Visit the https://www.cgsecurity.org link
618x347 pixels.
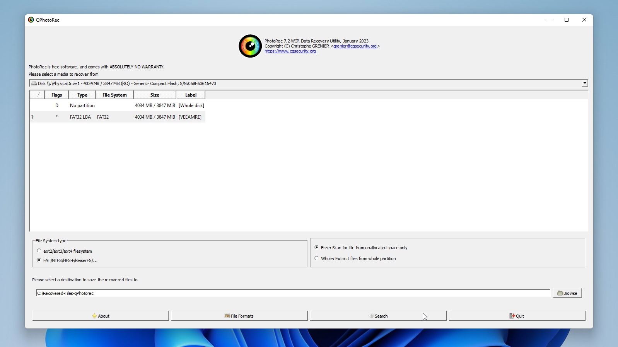[290, 51]
